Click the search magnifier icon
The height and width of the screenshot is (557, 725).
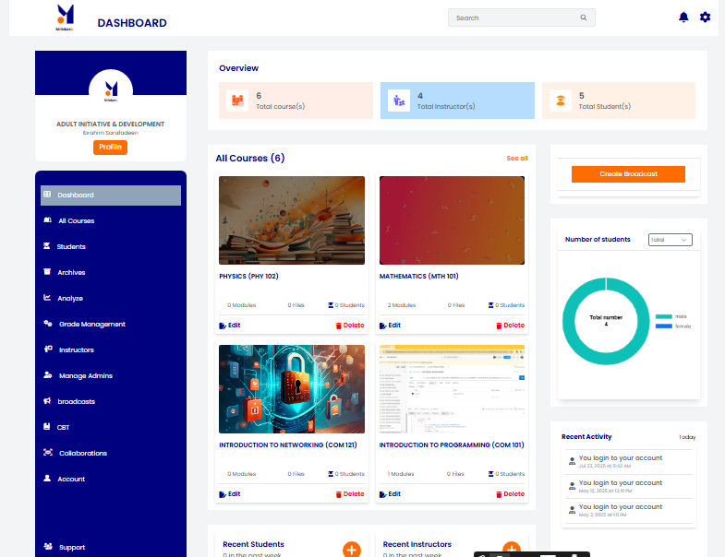click(584, 18)
